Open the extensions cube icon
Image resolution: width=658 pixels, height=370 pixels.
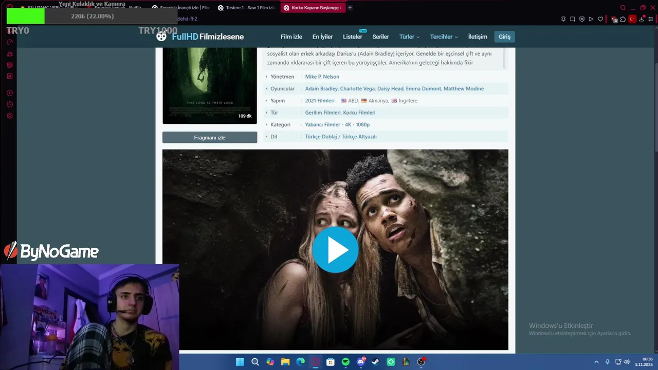point(623,19)
